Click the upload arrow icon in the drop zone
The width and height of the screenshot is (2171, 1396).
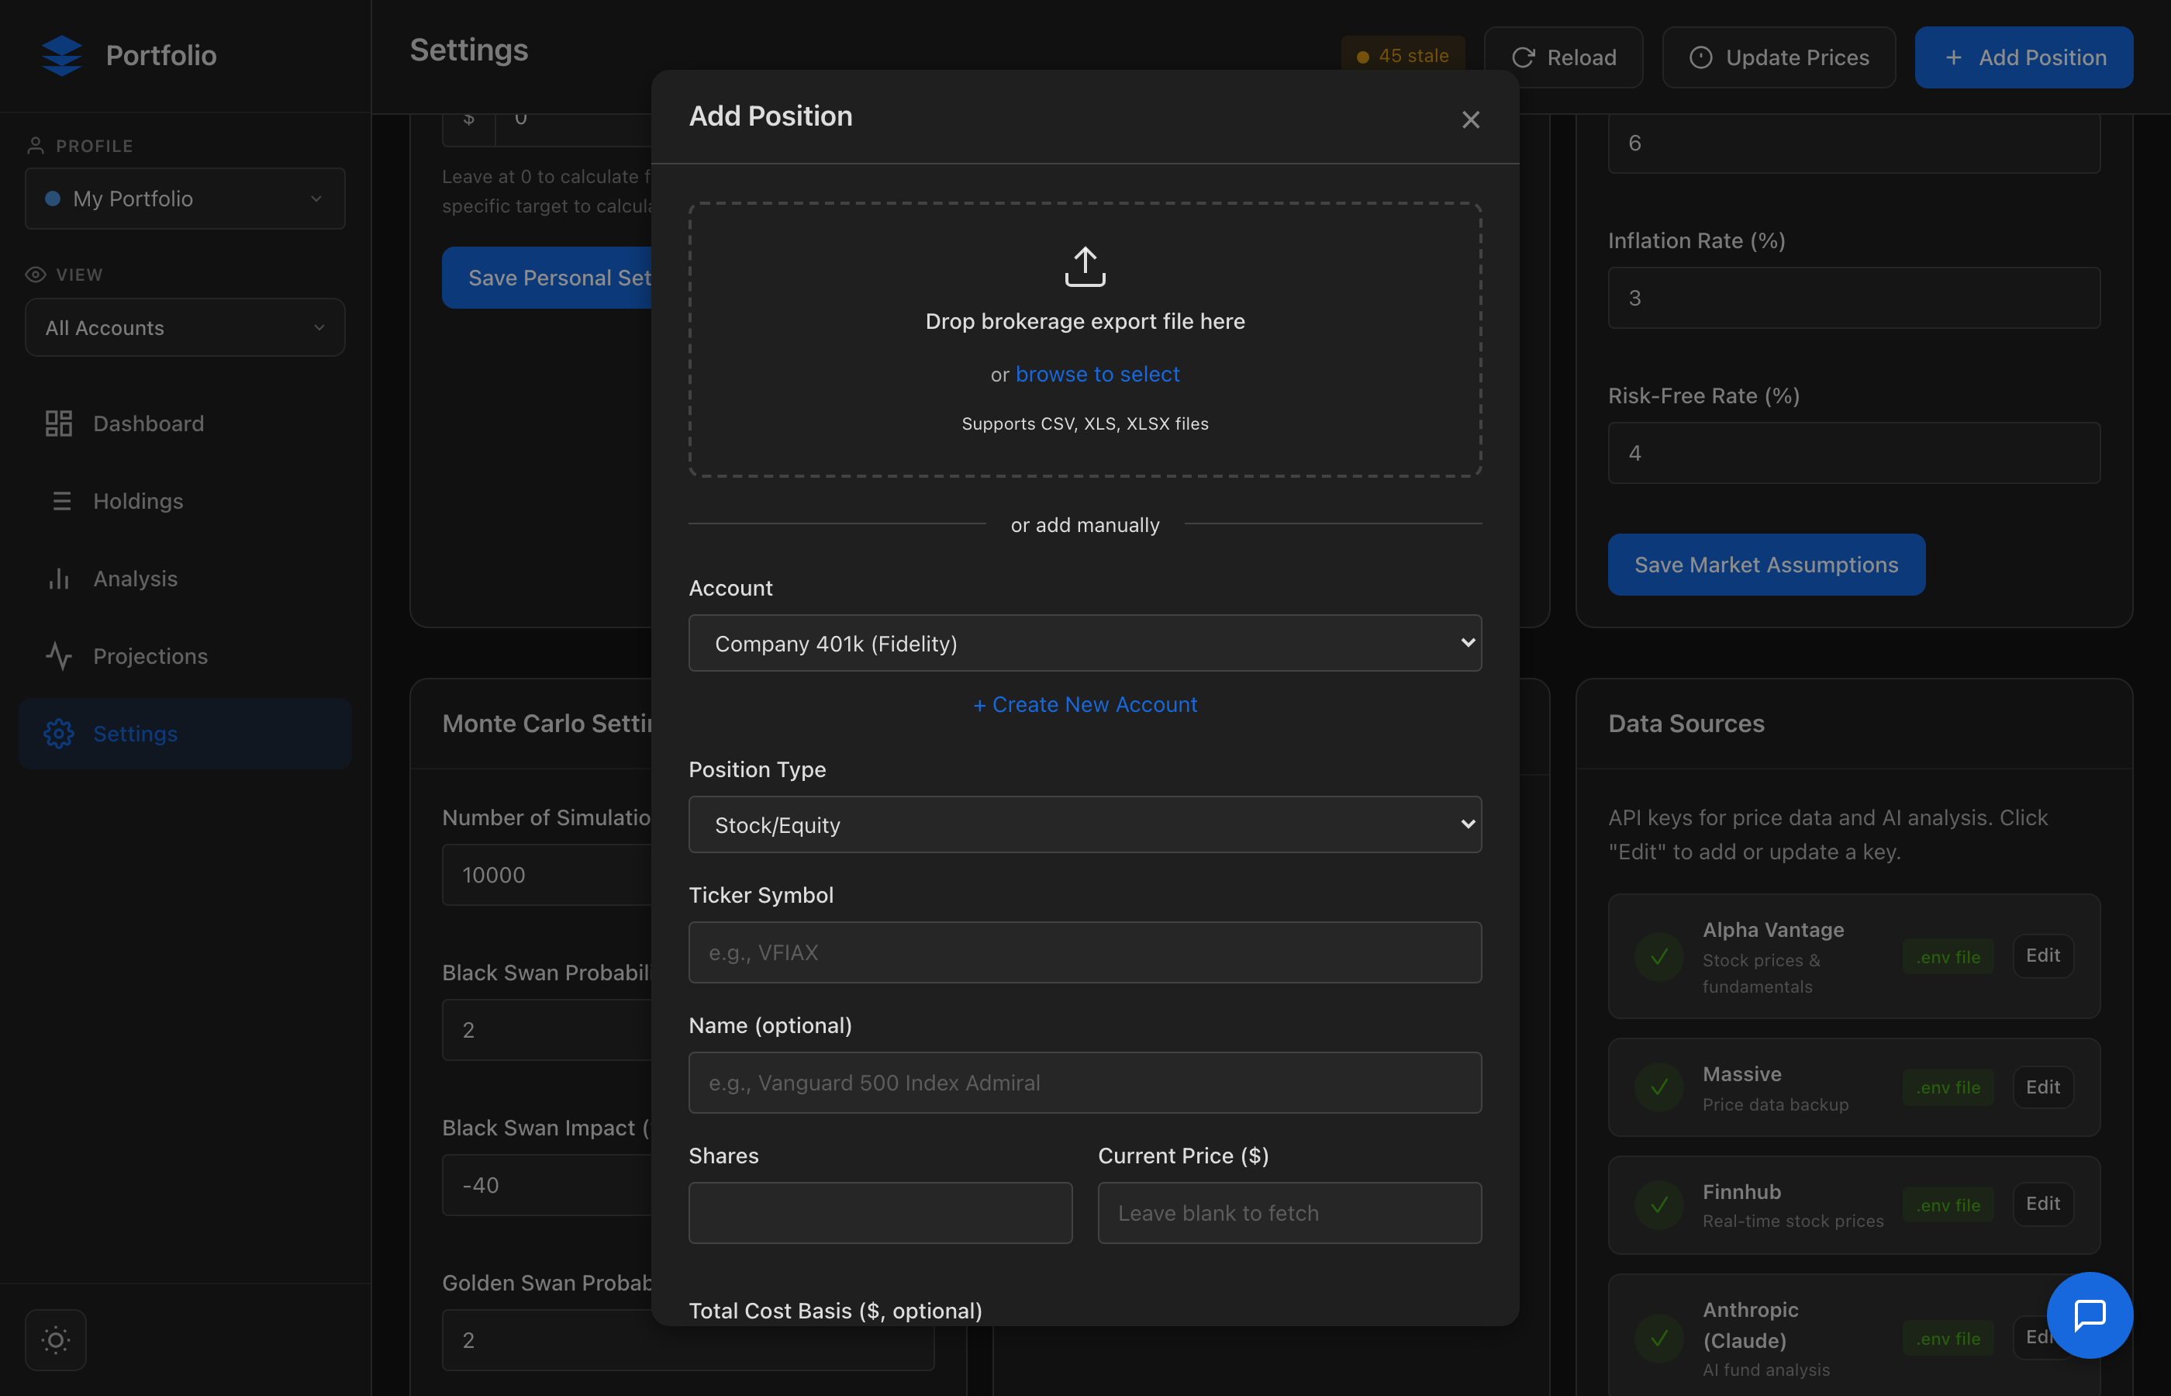tap(1085, 267)
